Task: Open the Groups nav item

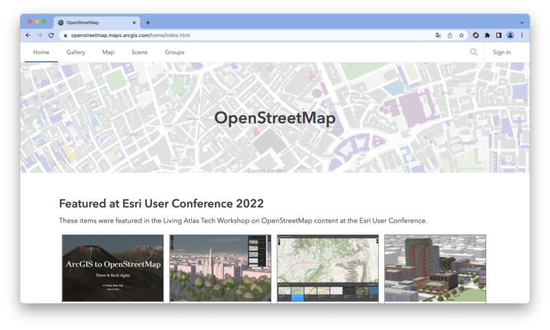Action: pos(175,52)
